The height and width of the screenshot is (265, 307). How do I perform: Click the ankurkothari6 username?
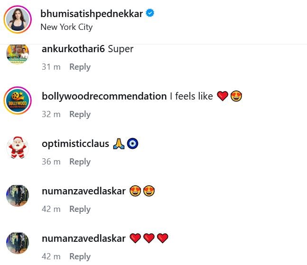[73, 49]
